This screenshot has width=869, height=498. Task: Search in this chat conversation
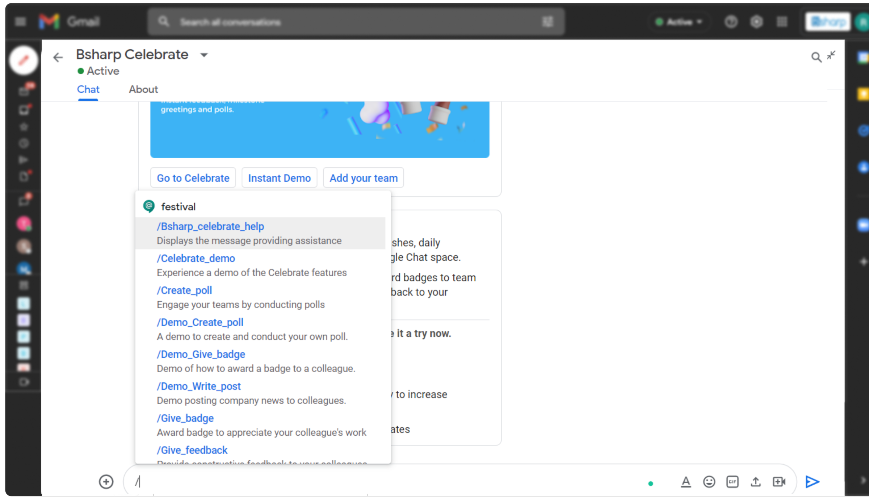pos(816,57)
